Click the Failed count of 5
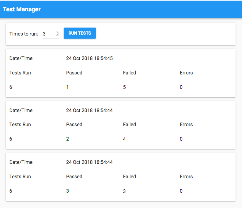The height and width of the screenshot is (208, 242). pos(124,87)
